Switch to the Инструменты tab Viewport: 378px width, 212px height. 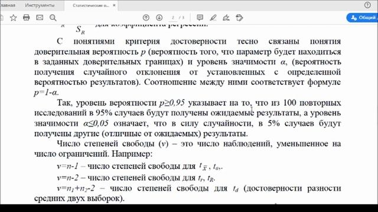40,5
